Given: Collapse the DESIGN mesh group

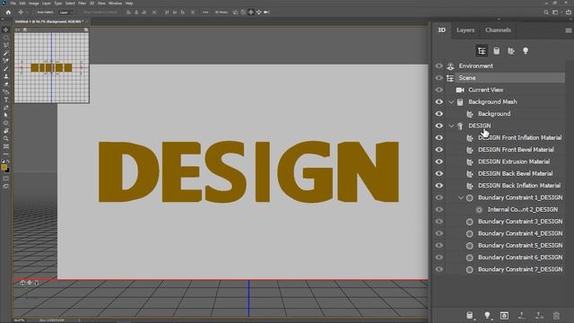Looking at the screenshot, I should pos(451,126).
